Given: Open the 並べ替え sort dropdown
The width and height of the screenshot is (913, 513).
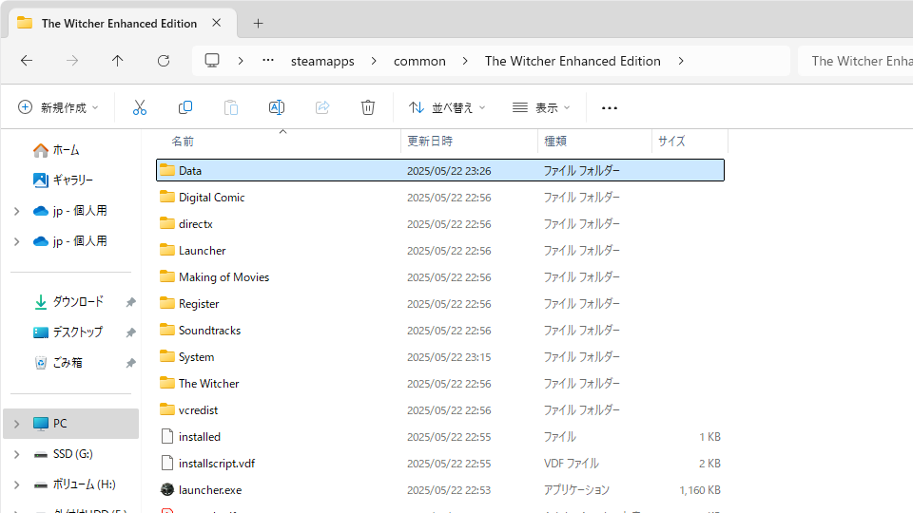Looking at the screenshot, I should (x=447, y=107).
